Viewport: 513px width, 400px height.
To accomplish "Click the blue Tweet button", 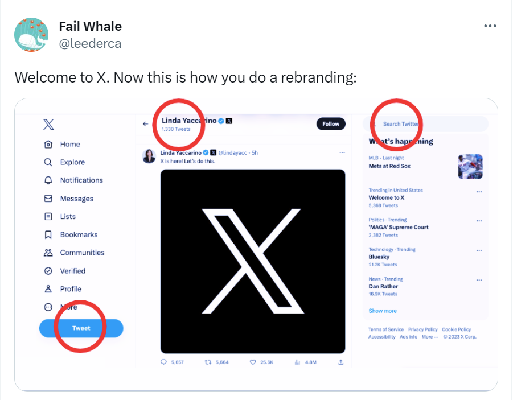I will point(81,328).
